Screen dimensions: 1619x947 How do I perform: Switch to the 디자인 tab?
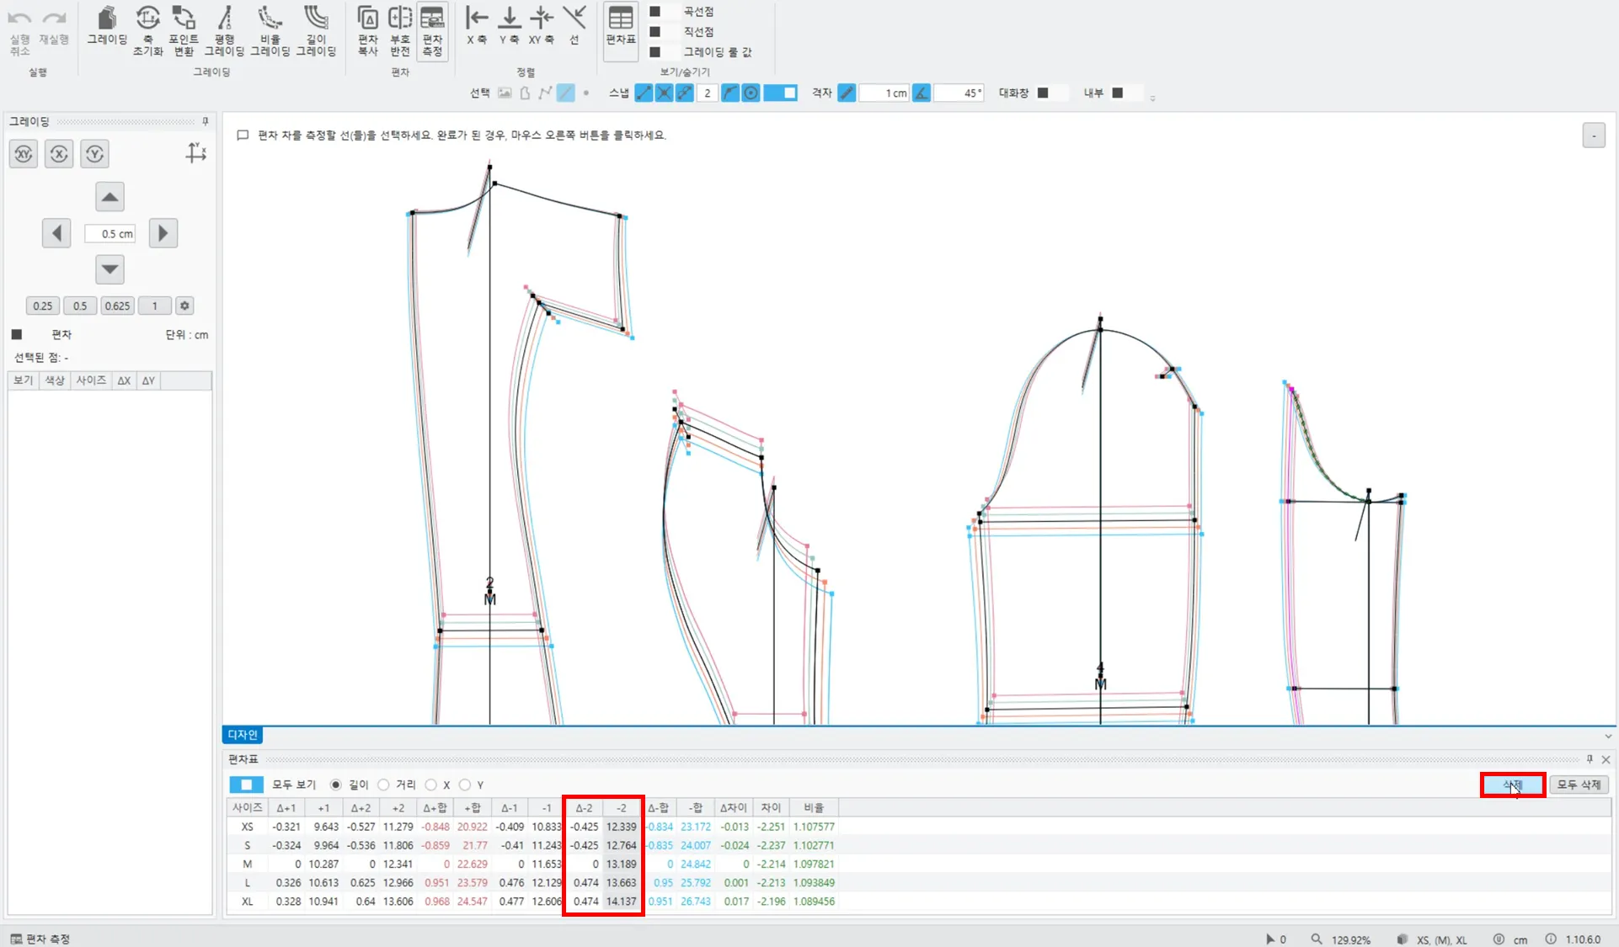tap(243, 735)
